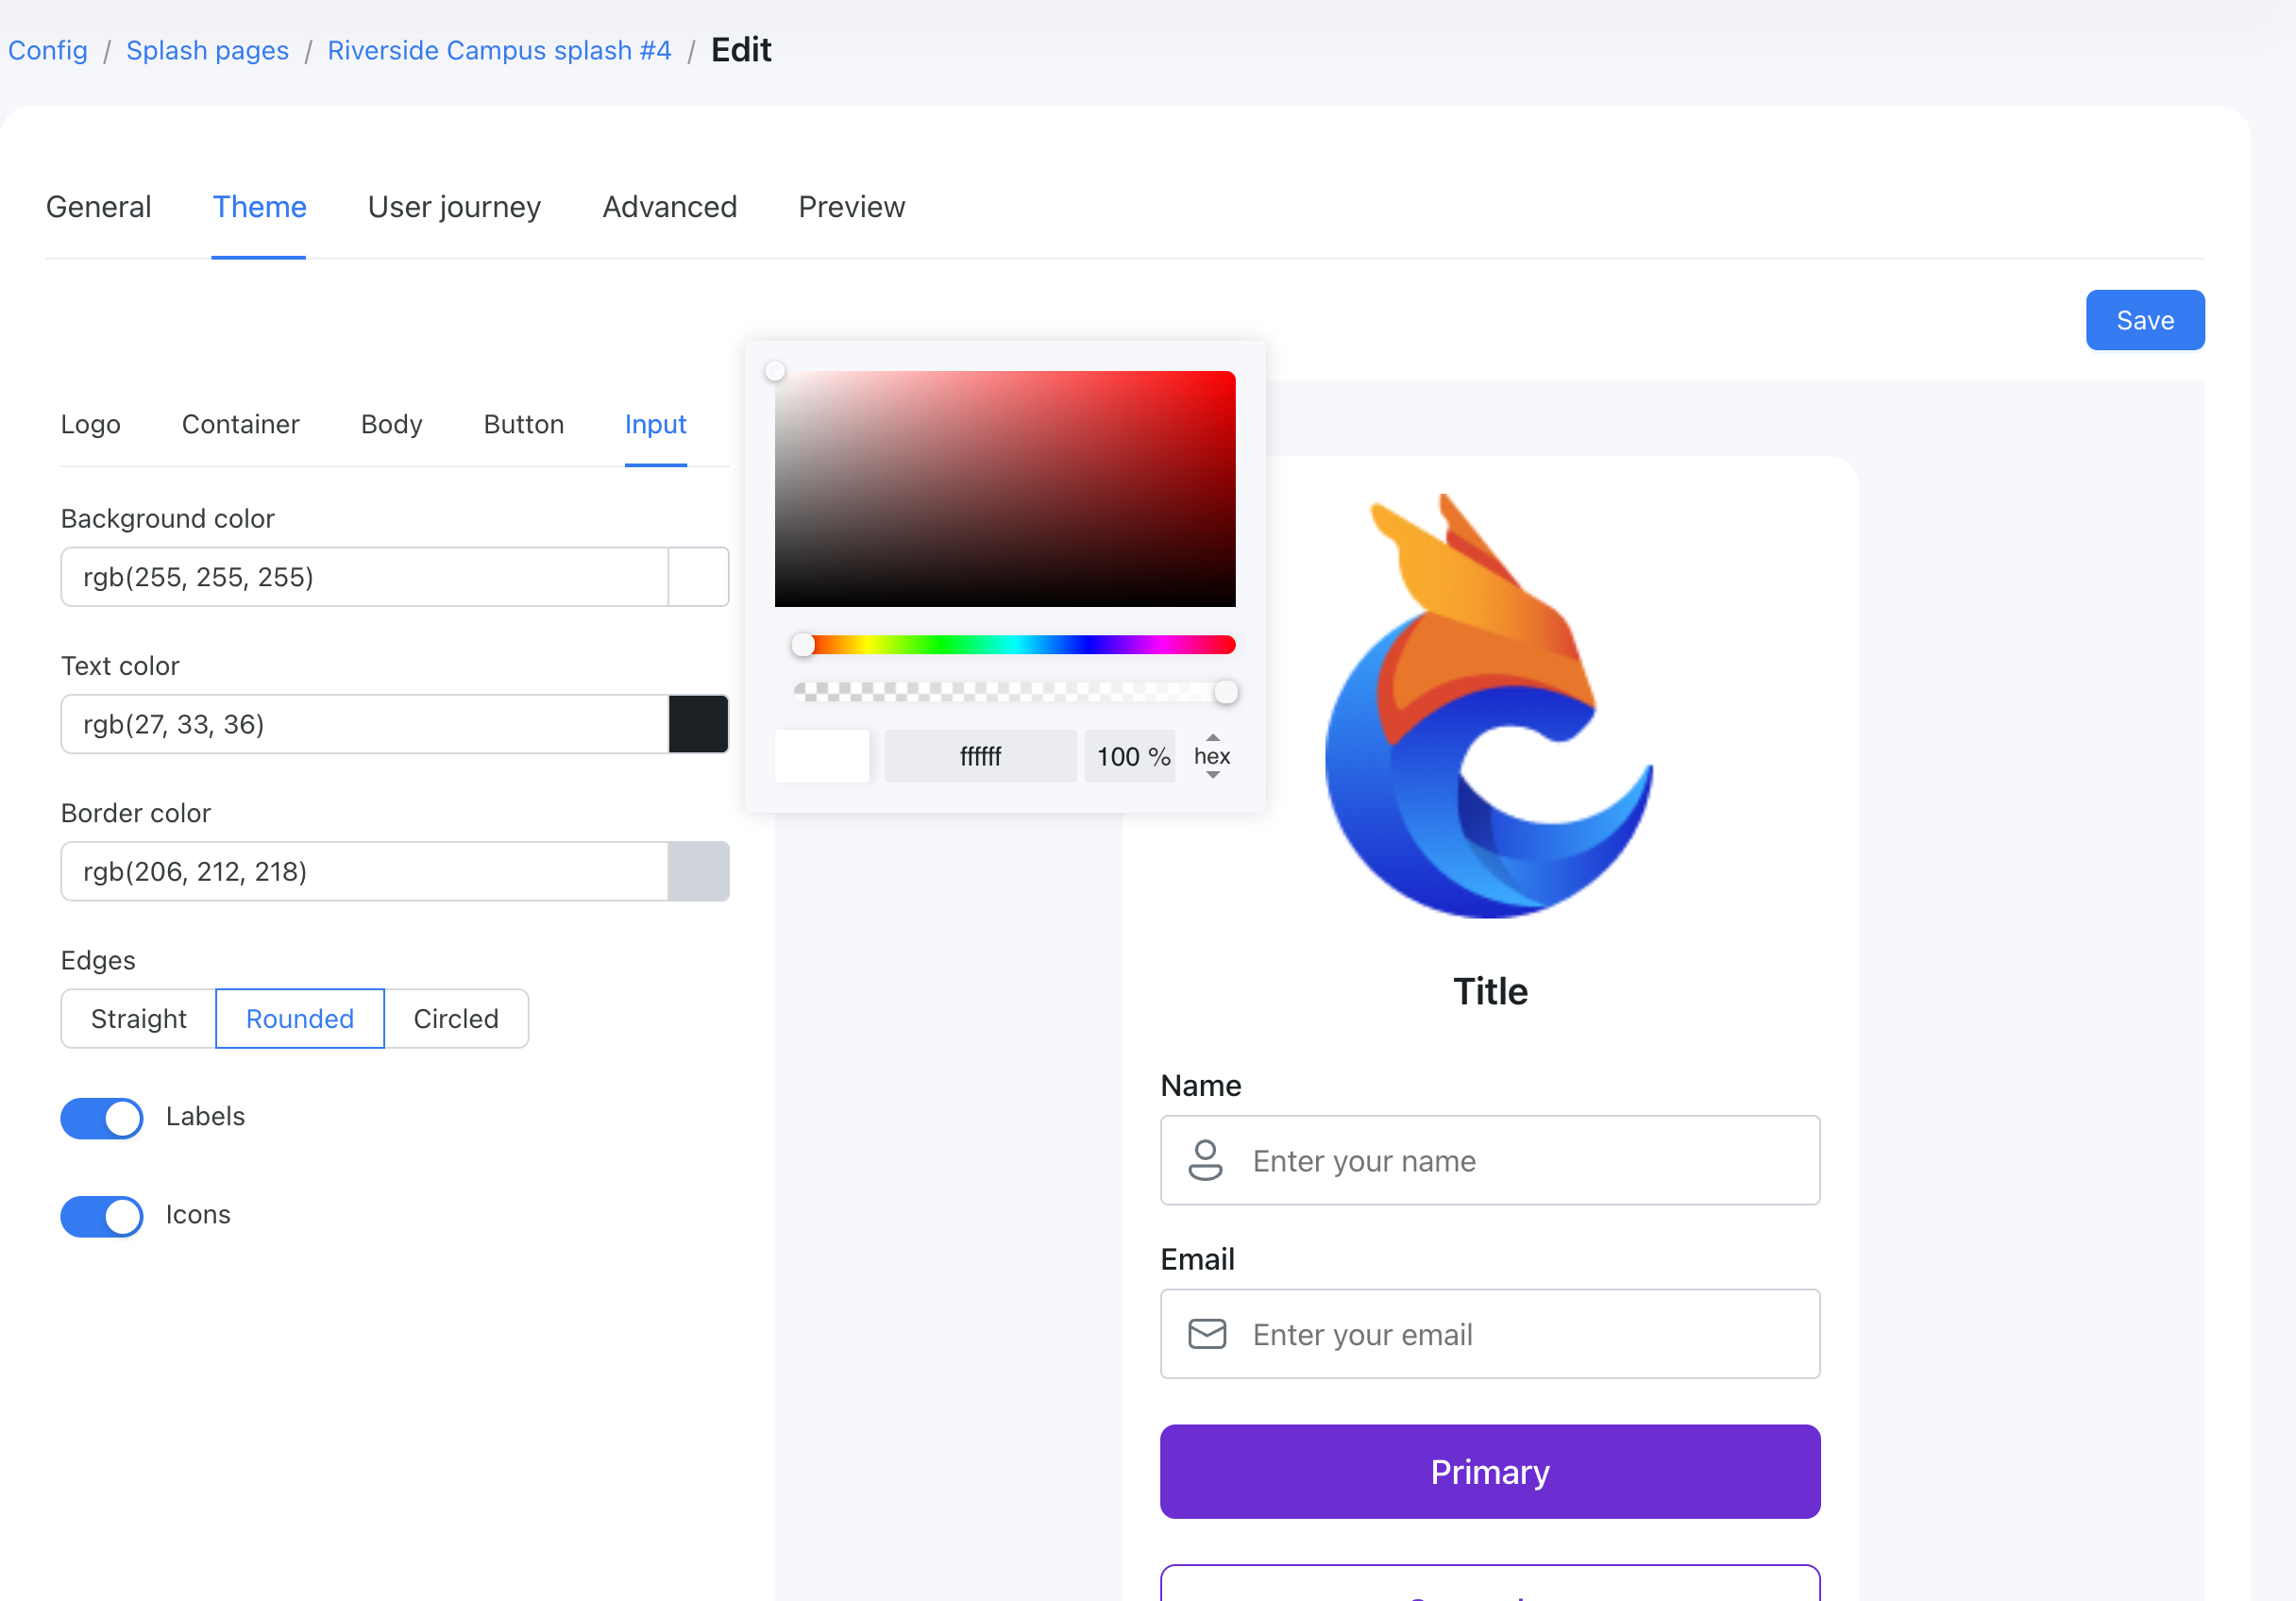Click the Save button
Screen dimensions: 2296x1601
(2145, 320)
